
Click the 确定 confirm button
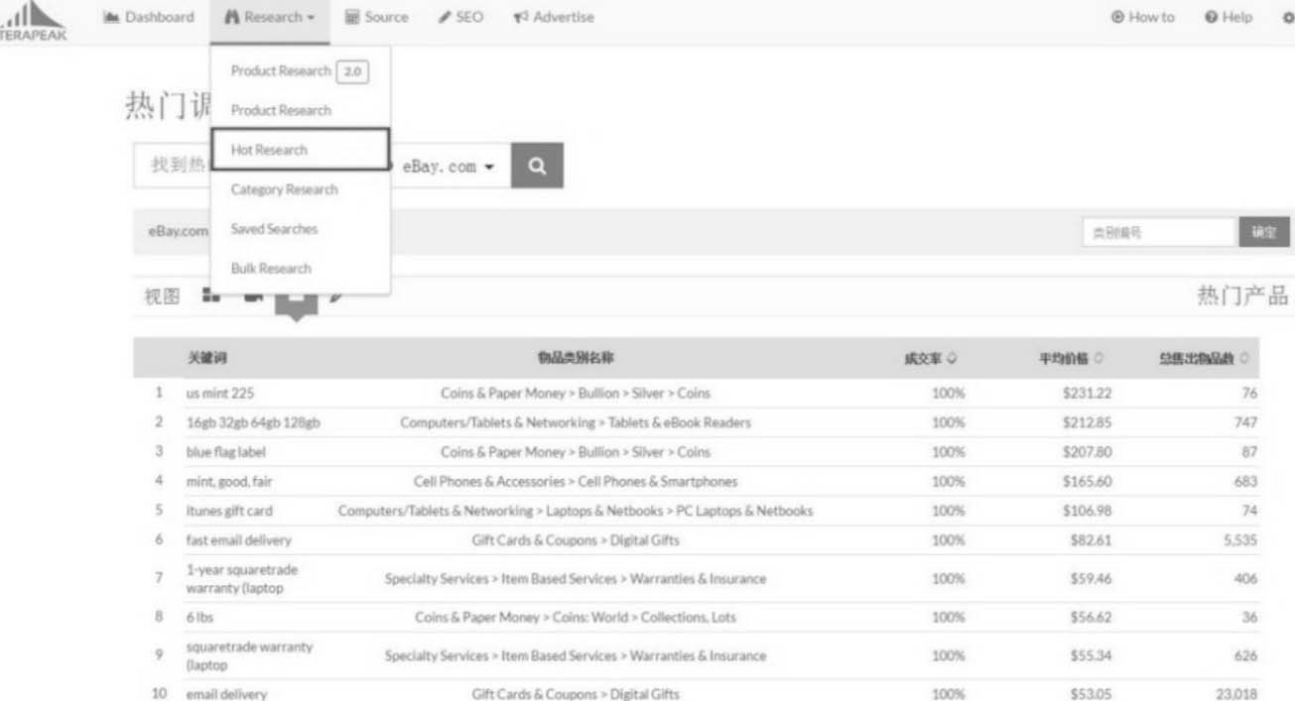click(x=1264, y=233)
